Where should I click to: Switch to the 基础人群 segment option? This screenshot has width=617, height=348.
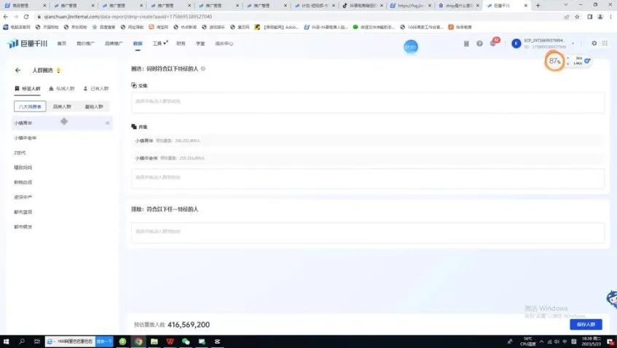click(94, 106)
